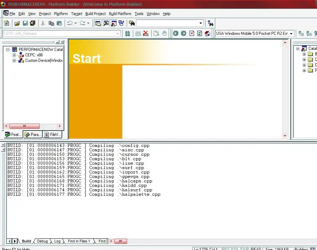
Task: Close the workspace panel with X button
Action: pyautogui.click(x=62, y=42)
